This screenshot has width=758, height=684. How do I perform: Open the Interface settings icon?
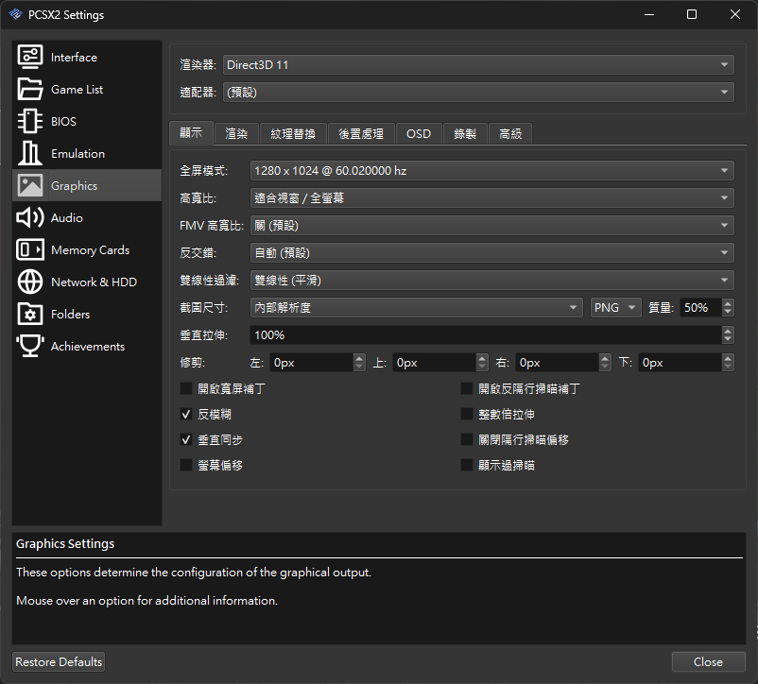click(x=30, y=58)
